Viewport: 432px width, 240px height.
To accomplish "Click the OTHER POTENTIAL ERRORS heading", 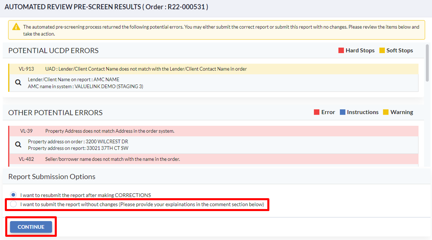I will coord(56,113).
